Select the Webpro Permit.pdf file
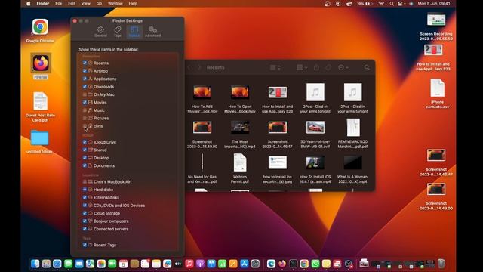The image size is (483, 272). (240, 168)
